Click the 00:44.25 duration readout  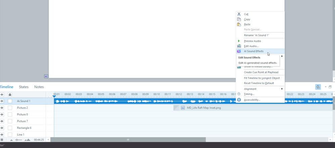(x=39, y=140)
